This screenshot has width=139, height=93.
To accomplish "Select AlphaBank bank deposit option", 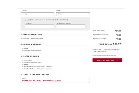I will tap(23, 67).
